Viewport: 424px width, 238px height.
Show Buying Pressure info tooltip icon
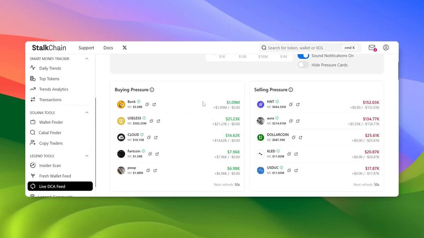[152, 90]
